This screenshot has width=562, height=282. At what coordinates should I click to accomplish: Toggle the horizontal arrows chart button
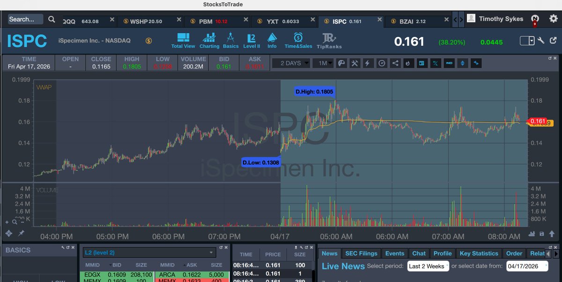pyautogui.click(x=476, y=63)
